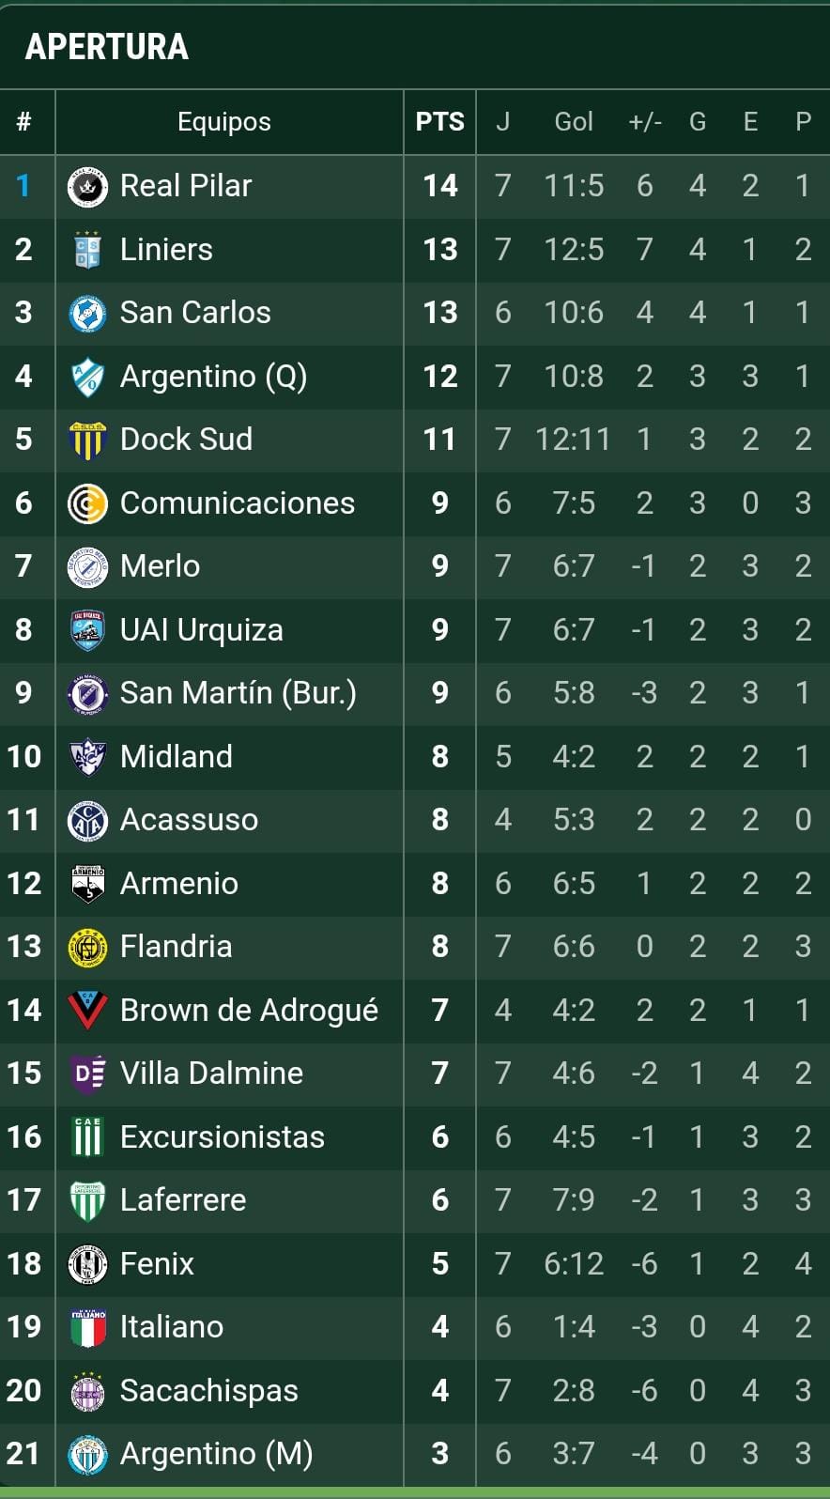Select the Flandria team name
Image resolution: width=830 pixels, height=1499 pixels.
pos(176,947)
